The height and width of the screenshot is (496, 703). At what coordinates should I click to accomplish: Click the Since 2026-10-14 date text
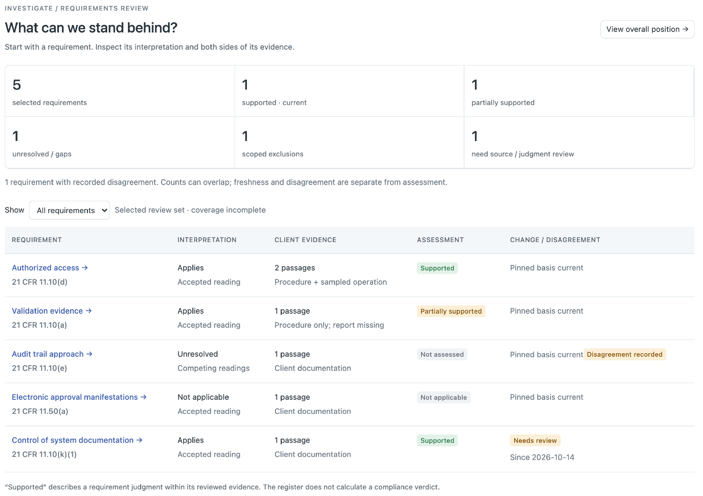tap(542, 457)
